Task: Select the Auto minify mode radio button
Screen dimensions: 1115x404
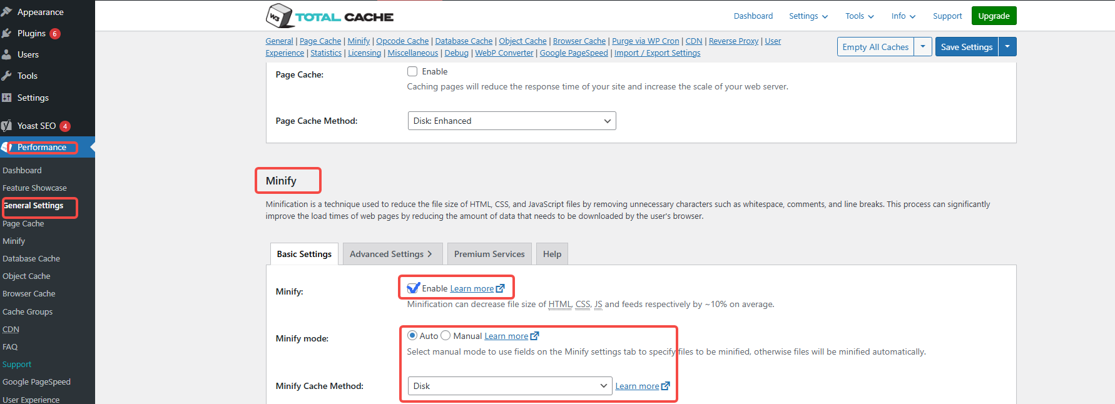Action: coord(412,336)
